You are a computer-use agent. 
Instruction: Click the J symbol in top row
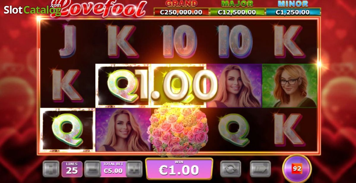[68, 41]
